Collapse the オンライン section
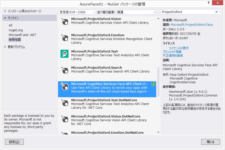This screenshot has height=150, width=225. (5, 18)
